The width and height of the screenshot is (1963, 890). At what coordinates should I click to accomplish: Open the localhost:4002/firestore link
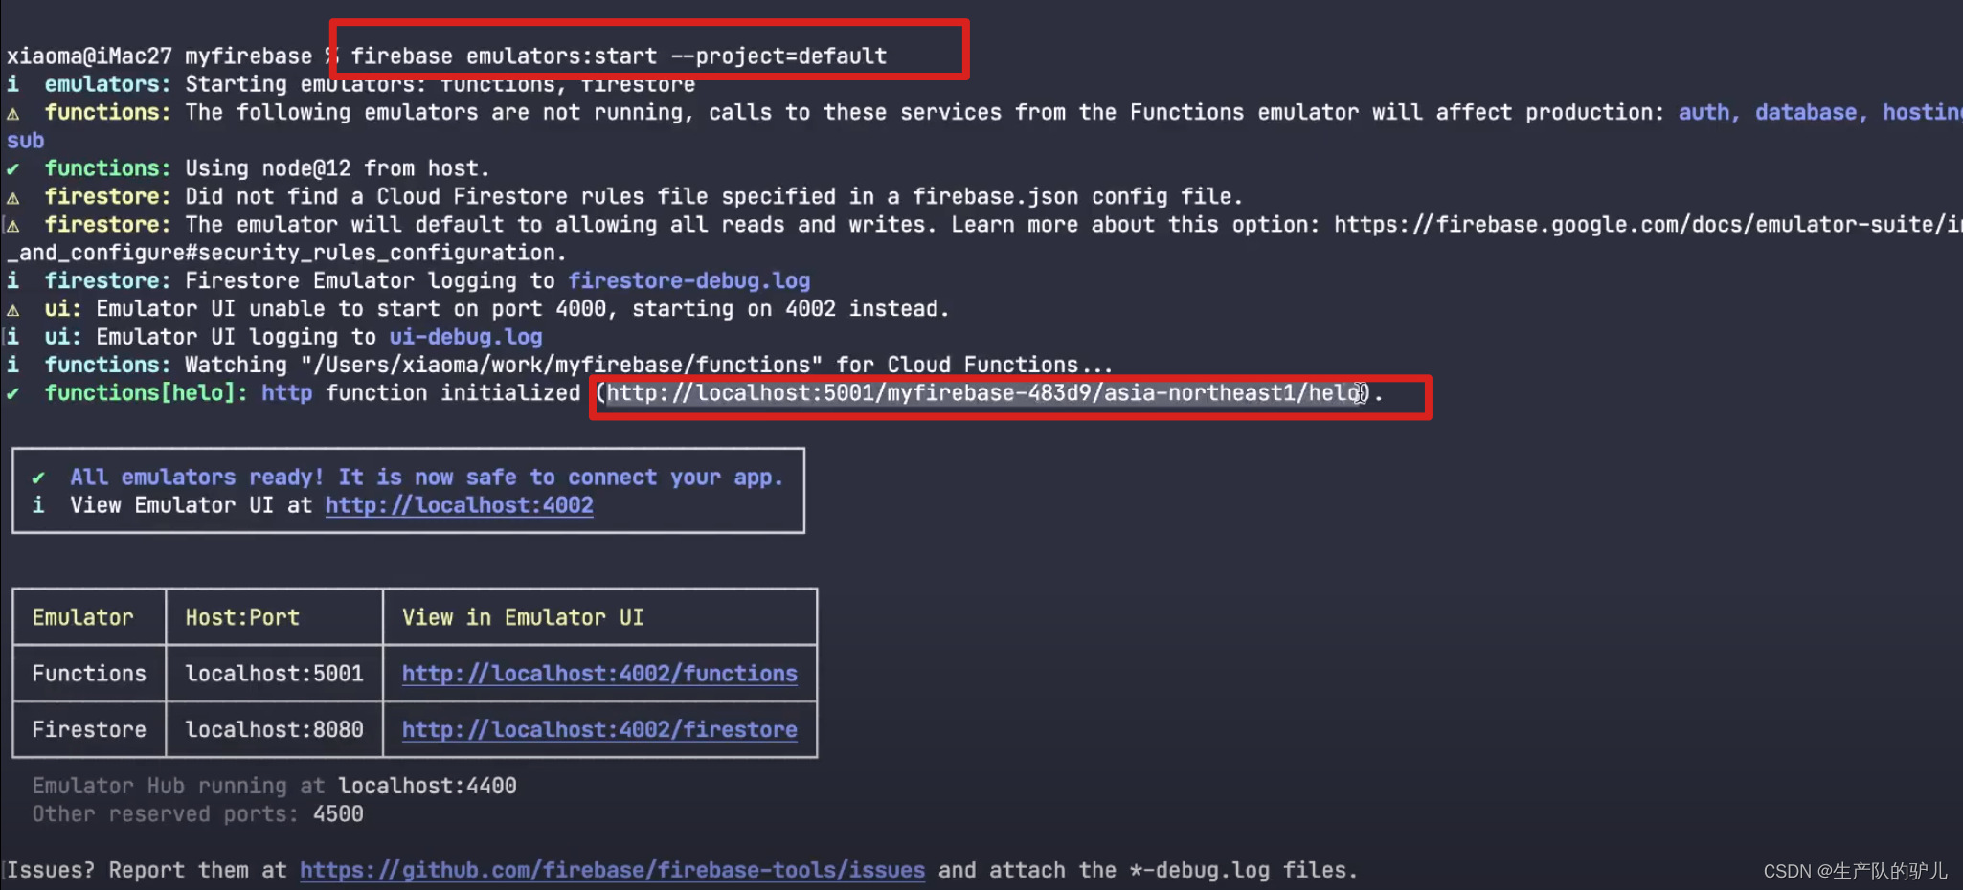pos(599,729)
